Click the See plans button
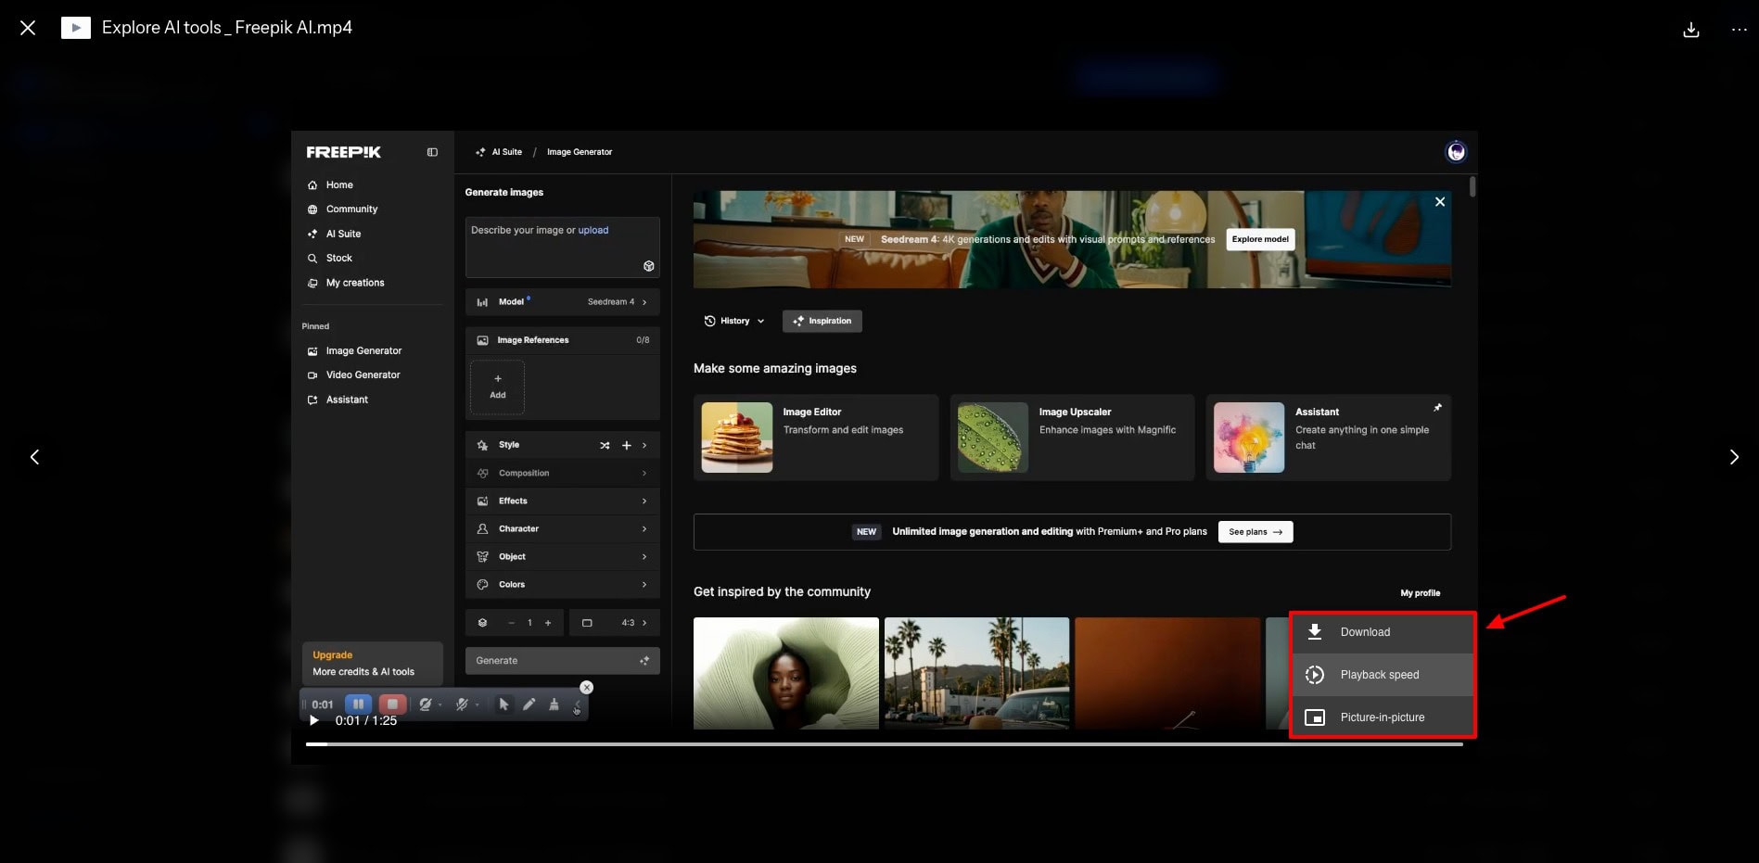Viewport: 1759px width, 863px height. 1255,532
